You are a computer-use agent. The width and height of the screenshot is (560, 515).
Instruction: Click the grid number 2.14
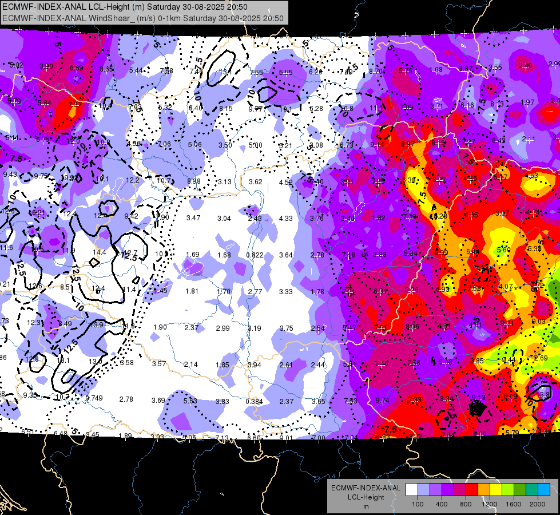click(190, 364)
